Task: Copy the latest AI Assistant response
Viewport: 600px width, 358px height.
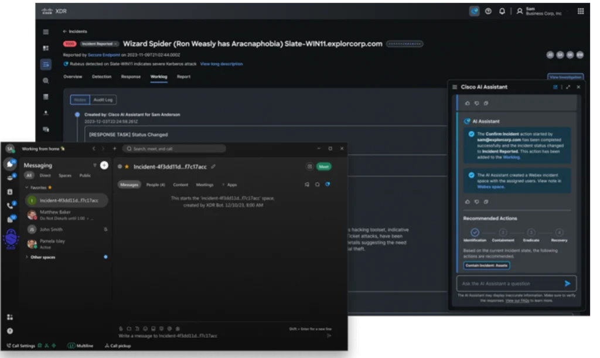Action: [486, 202]
